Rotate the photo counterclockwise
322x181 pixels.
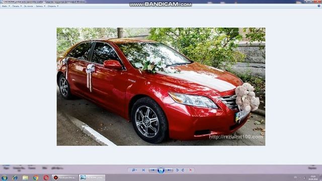pyautogui.click(x=177, y=170)
